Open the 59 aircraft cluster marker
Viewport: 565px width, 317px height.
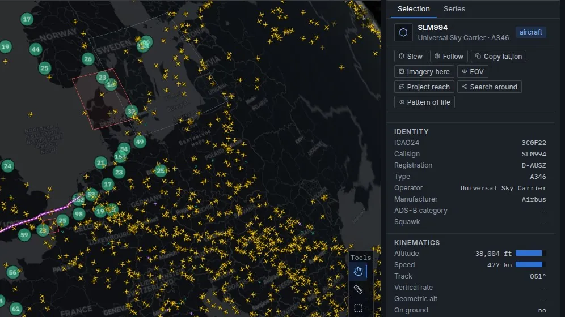coord(24,235)
